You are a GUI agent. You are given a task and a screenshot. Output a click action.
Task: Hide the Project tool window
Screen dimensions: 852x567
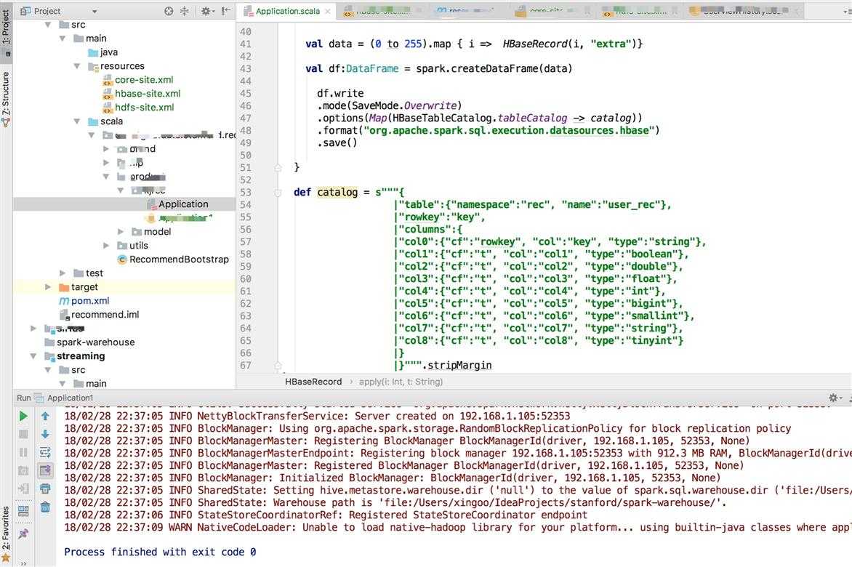point(226,11)
